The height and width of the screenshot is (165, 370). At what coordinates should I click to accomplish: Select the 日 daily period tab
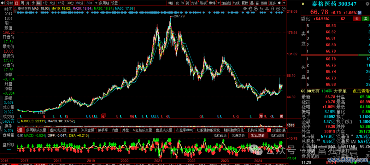[16, 3]
